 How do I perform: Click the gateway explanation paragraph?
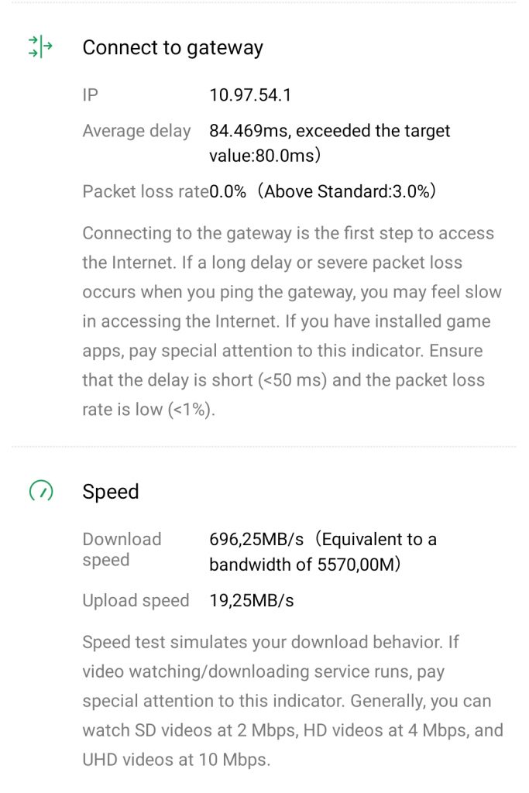coord(291,321)
